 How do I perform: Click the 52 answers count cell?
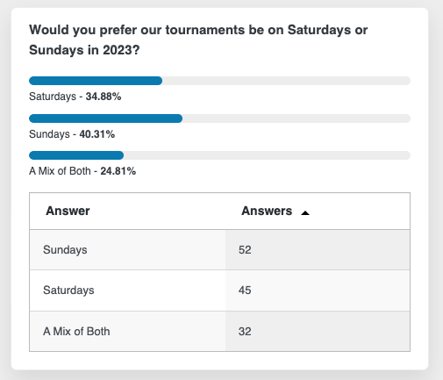point(318,250)
